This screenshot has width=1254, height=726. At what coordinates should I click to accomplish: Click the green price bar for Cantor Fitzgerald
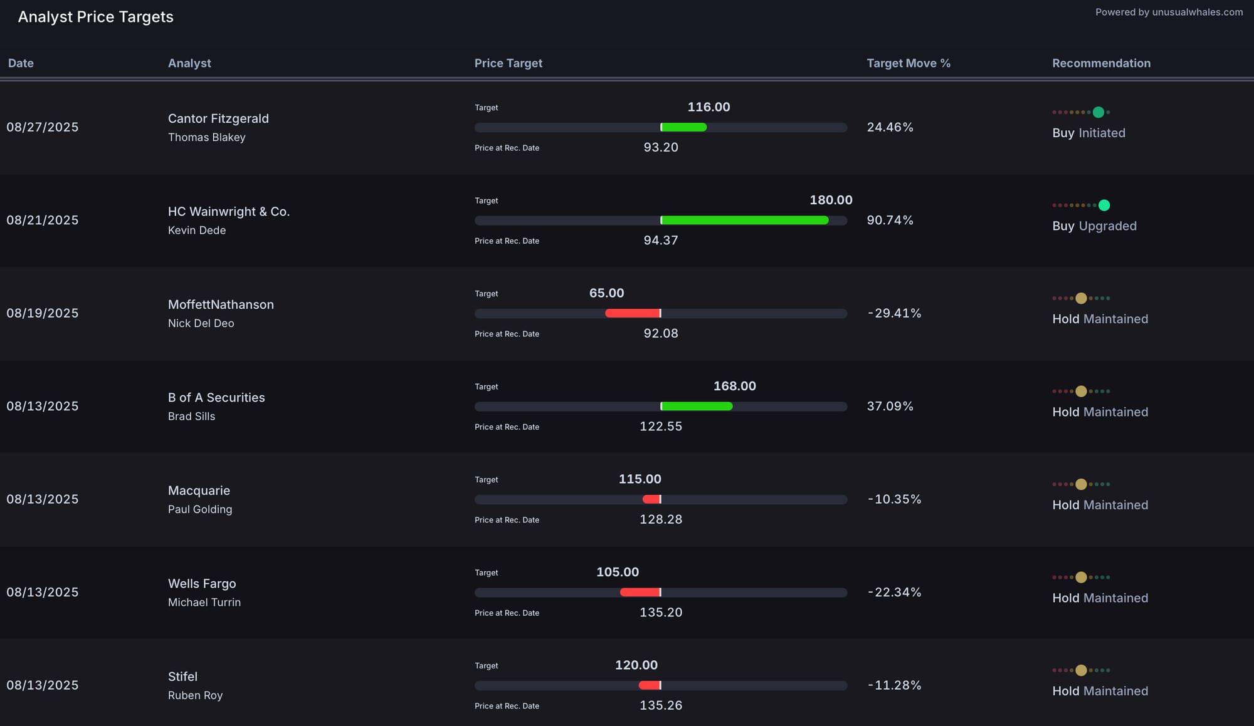[684, 127]
